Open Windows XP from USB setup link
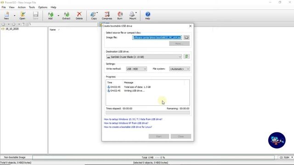The image size is (294, 165). click(x=126, y=123)
